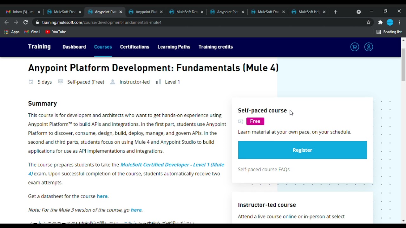The height and width of the screenshot is (228, 406).
Task: Open the Dashboard nav item
Action: coord(74,47)
